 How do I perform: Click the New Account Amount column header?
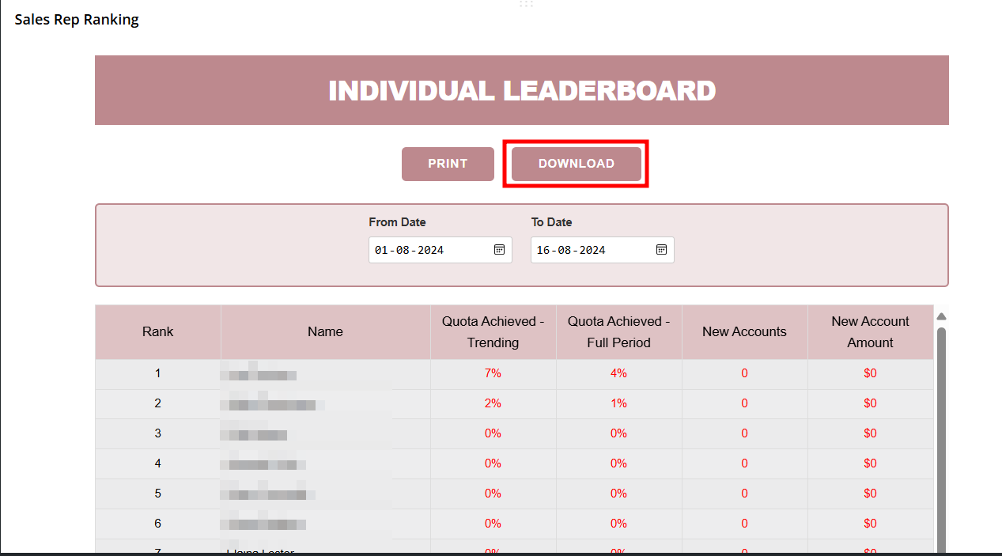click(x=870, y=332)
